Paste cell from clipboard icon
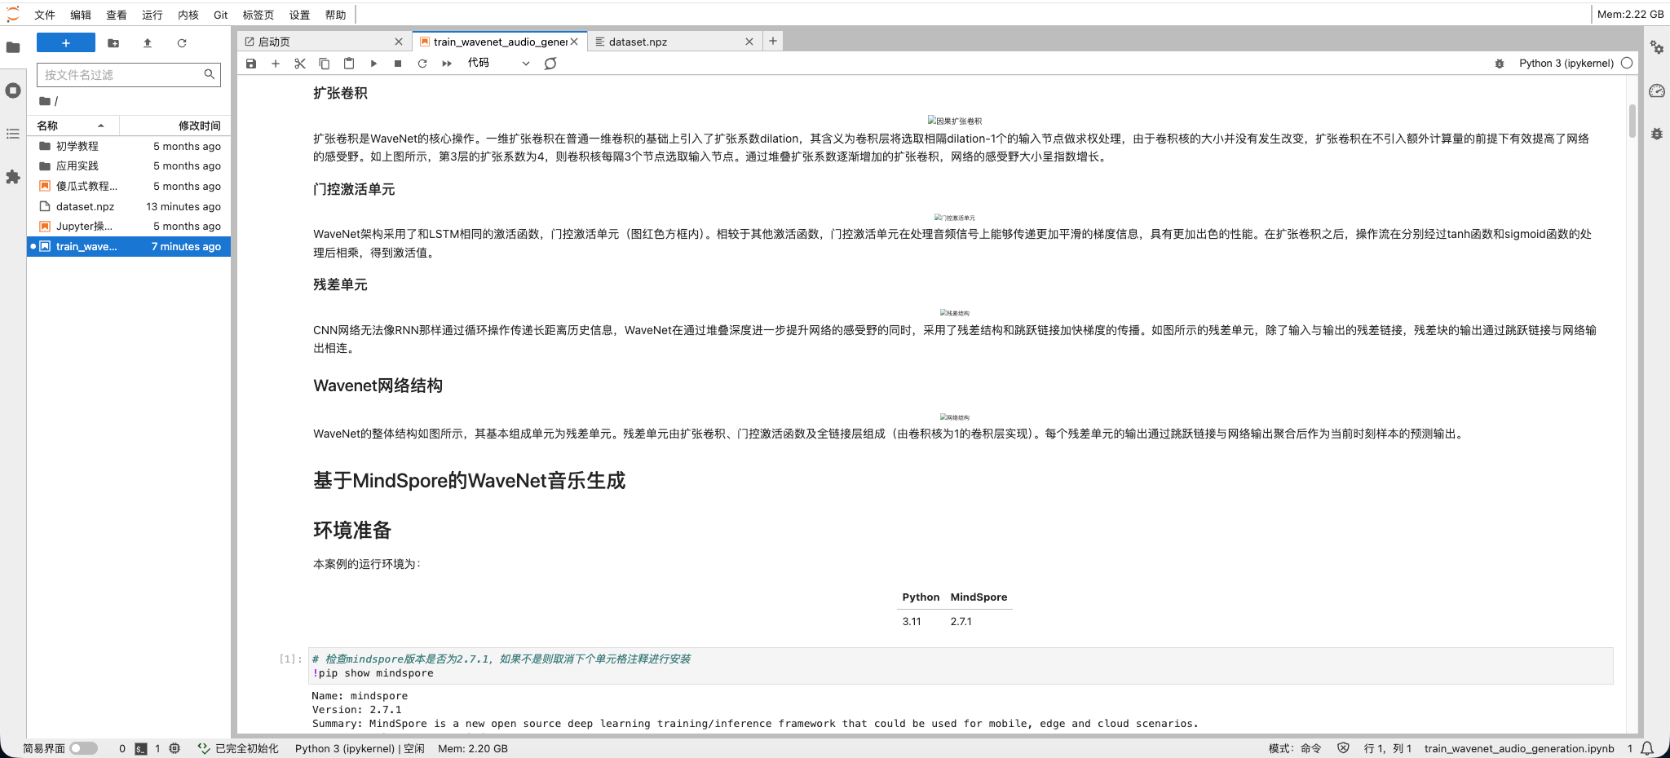 (349, 64)
